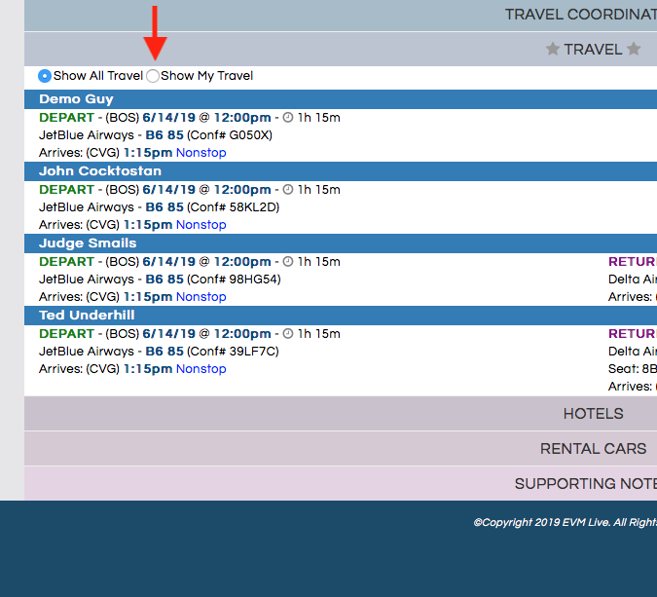This screenshot has width=657, height=597.
Task: Select the Show All Travel radio button
Action: click(x=45, y=76)
